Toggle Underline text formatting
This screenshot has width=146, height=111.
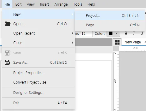[142, 33]
